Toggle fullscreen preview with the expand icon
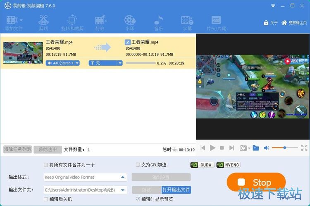This screenshot has height=206, width=310. pos(304,148)
